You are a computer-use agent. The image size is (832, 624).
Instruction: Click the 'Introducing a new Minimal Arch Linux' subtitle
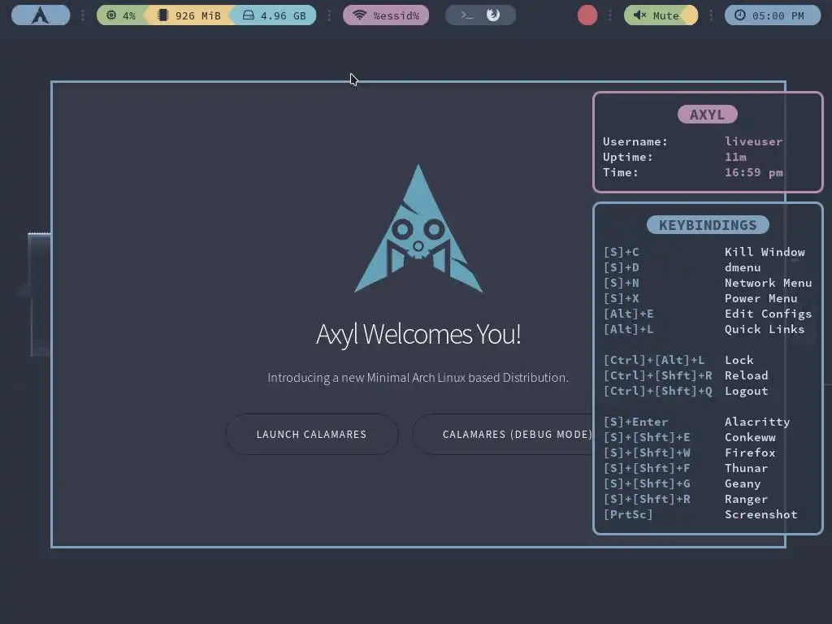pos(418,377)
